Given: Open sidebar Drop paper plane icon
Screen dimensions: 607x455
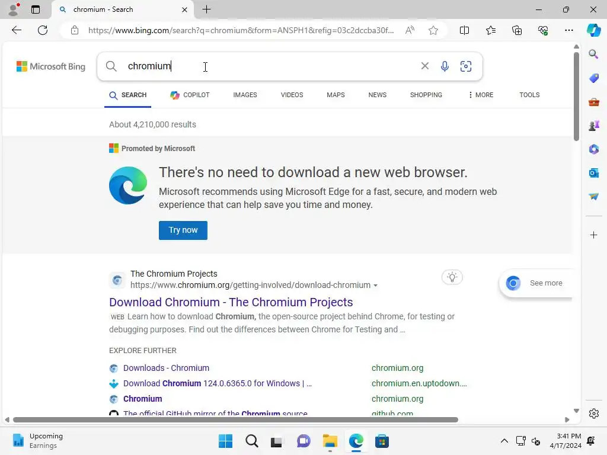Looking at the screenshot, I should coord(593,197).
